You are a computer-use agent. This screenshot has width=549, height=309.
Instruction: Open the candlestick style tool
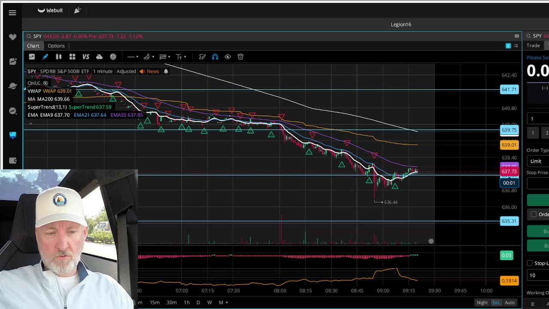tap(59, 57)
